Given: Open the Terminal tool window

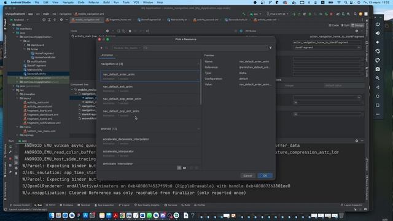Looking at the screenshot, I should 84,205.
